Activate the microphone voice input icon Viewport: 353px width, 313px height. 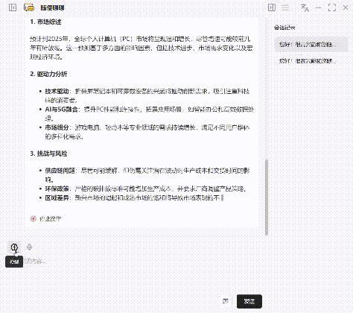[30, 247]
